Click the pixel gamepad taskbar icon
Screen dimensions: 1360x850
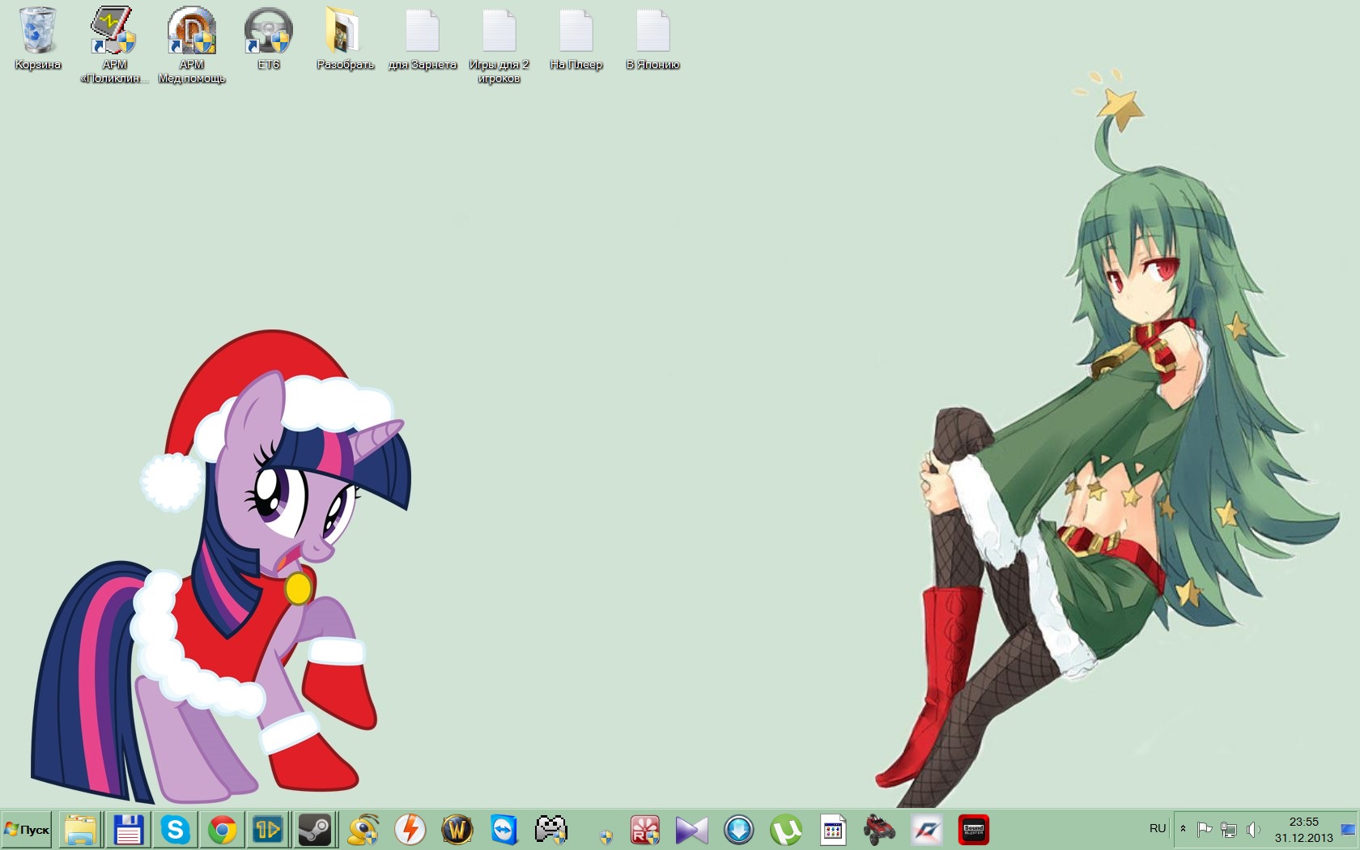coord(551,830)
